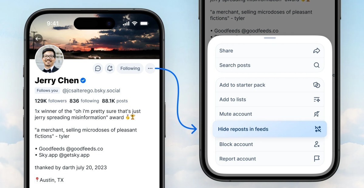Image resolution: width=364 pixels, height=188 pixels.
Task: Toggle Mute account option
Action: coord(270,114)
